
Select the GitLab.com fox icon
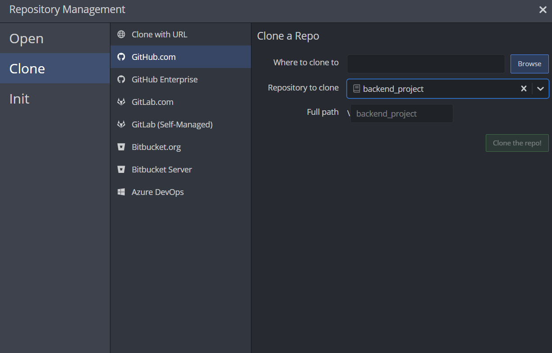pyautogui.click(x=121, y=102)
